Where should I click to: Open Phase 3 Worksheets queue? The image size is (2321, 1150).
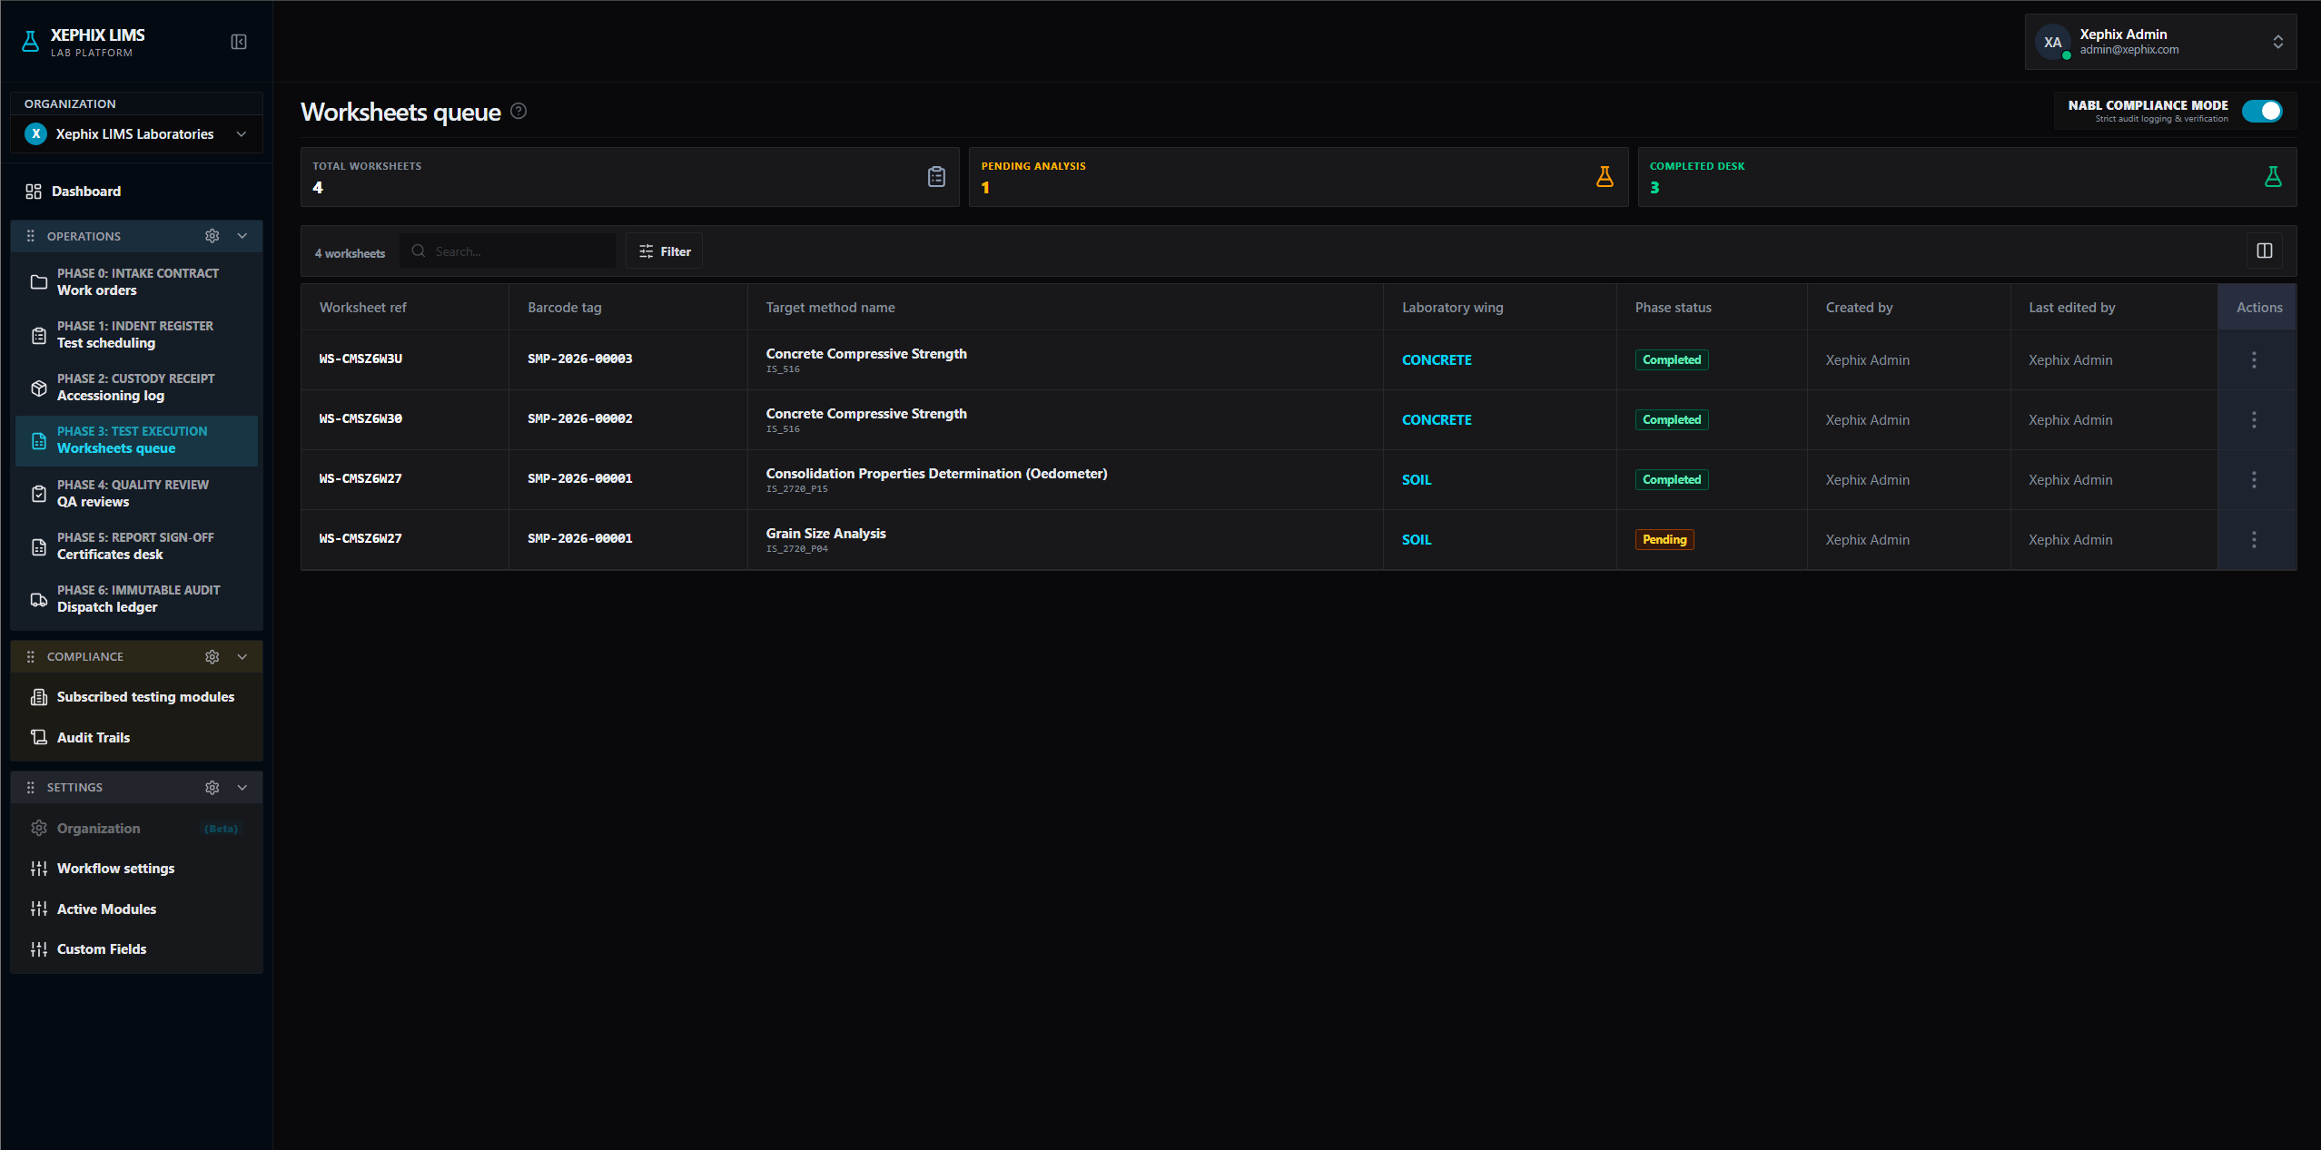click(x=136, y=440)
